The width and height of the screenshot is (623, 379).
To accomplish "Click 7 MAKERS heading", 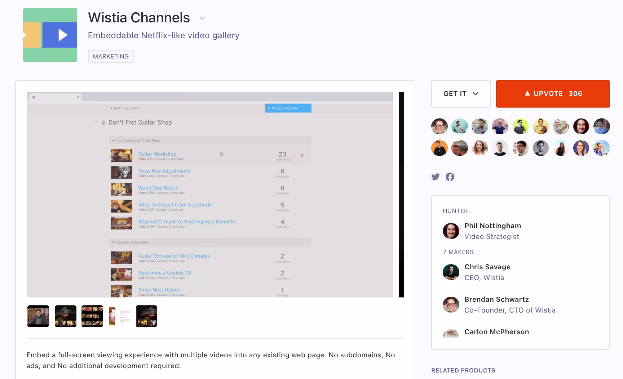I will coord(458,252).
